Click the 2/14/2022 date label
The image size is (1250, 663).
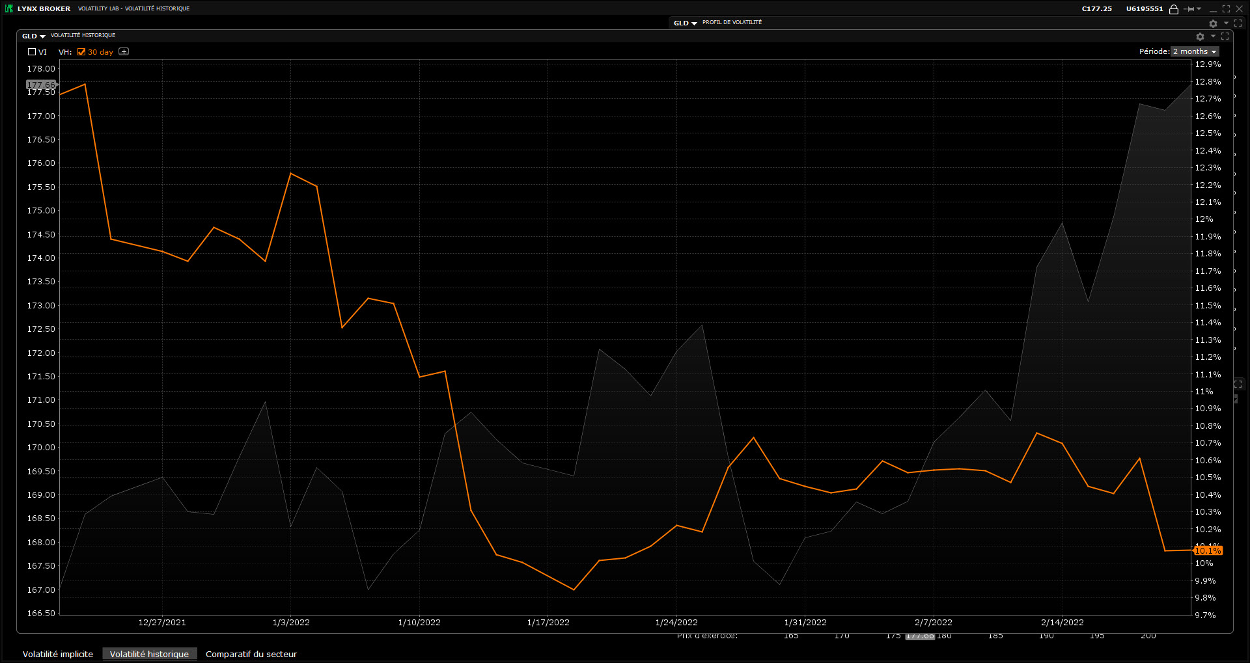tap(1062, 622)
